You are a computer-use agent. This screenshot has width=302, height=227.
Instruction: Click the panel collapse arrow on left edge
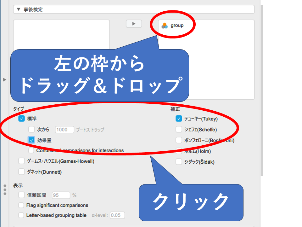[x=4, y=80]
